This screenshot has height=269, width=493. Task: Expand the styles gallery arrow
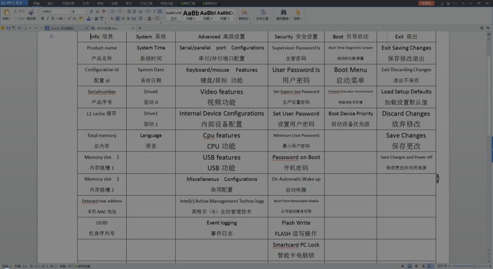[x=235, y=18]
